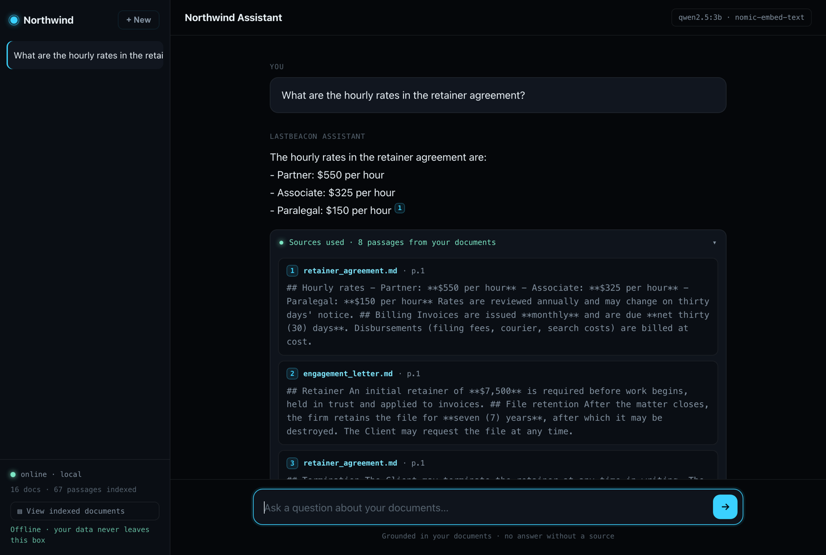This screenshot has height=555, width=826.
Task: Click the Sources used header text
Action: (392, 243)
